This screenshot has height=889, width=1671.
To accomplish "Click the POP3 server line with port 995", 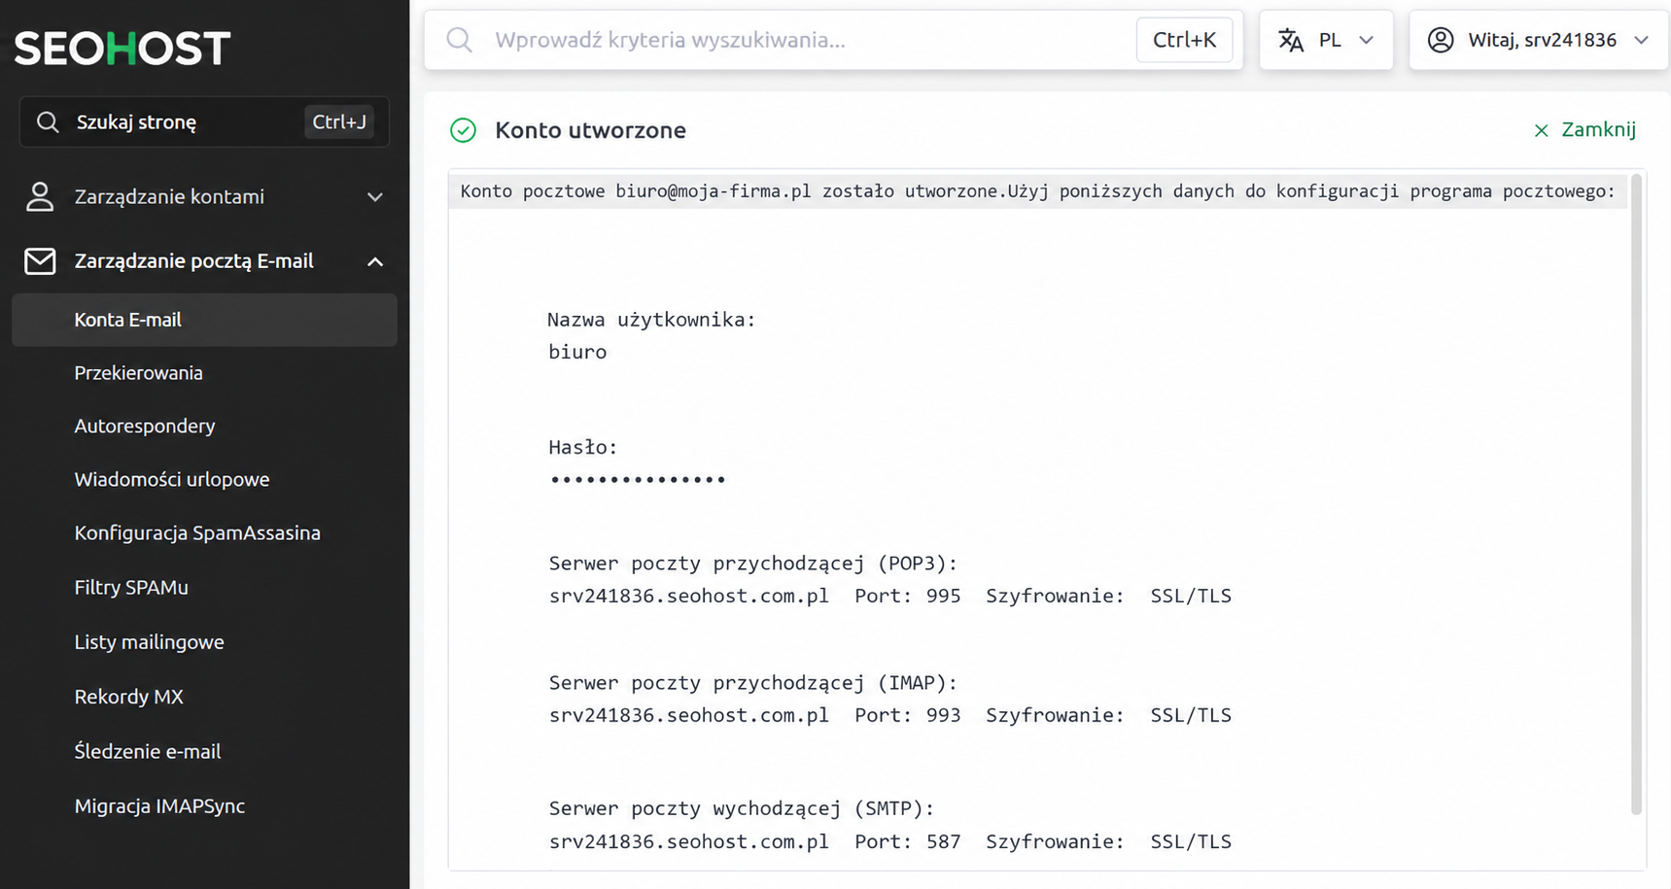I will tap(890, 597).
